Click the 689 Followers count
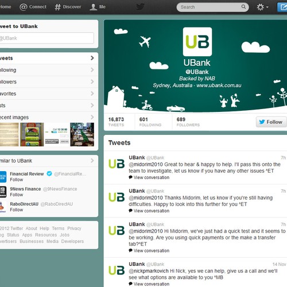Viewport: 287px width, 287px height. [x=188, y=122]
